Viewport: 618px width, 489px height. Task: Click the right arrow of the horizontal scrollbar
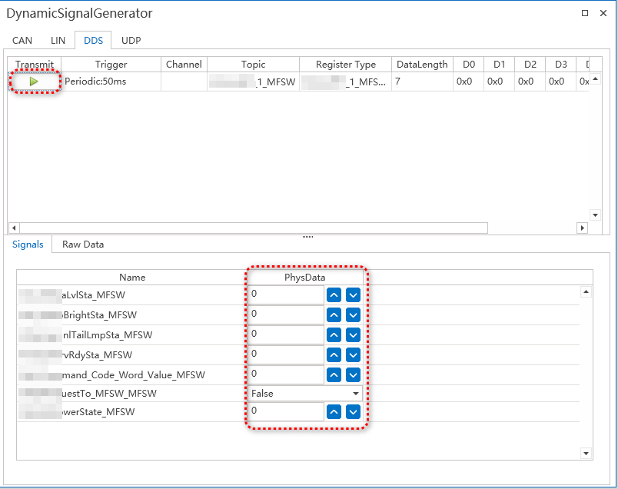click(x=582, y=228)
